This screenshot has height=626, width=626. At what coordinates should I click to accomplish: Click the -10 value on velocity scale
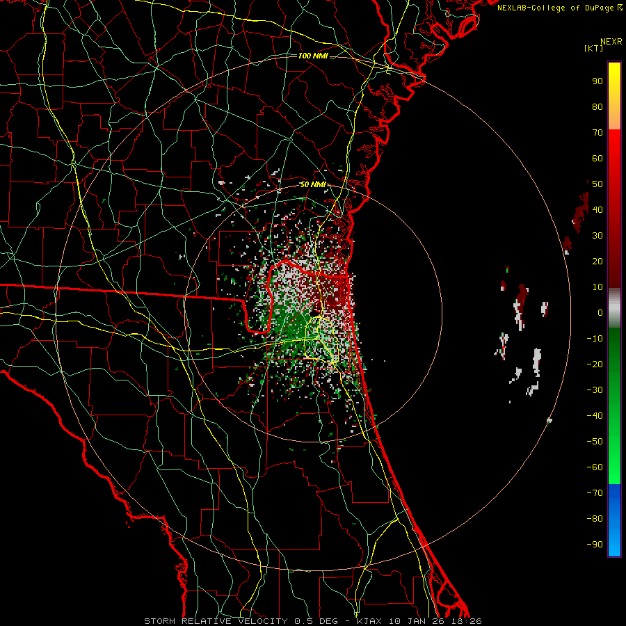pos(595,339)
